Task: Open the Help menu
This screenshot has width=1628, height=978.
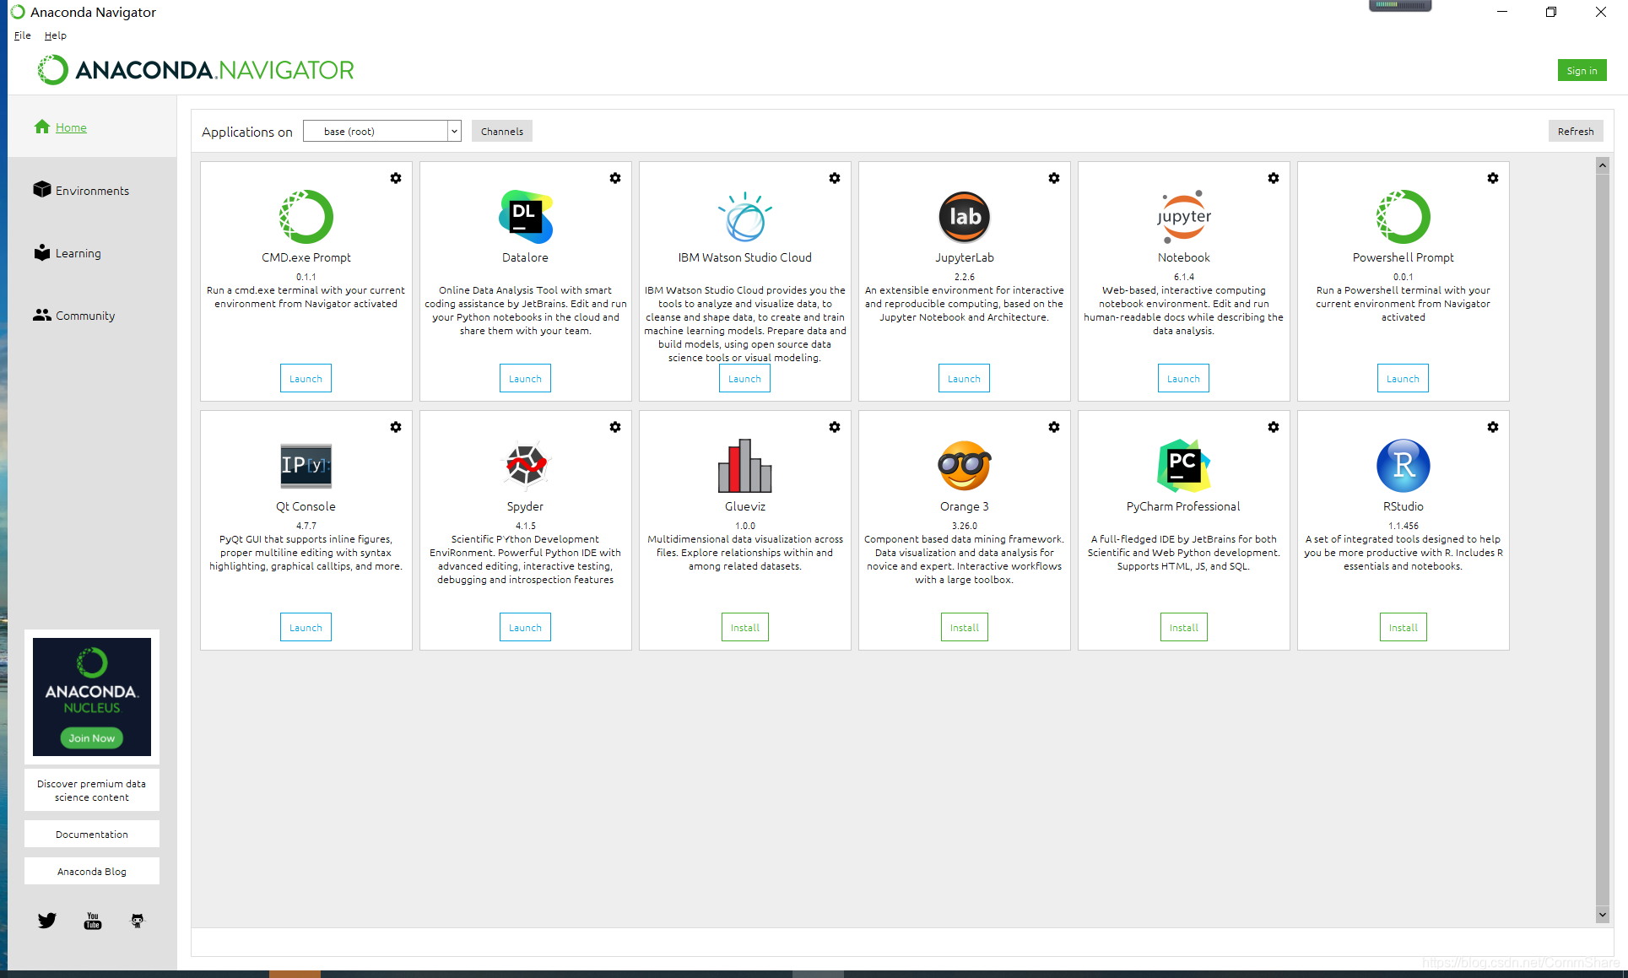Action: (x=56, y=35)
